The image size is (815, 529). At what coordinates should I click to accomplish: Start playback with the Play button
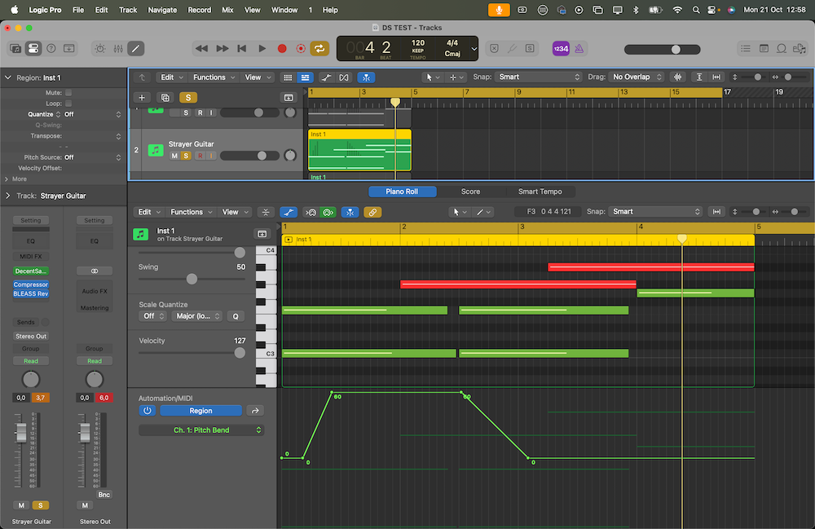(262, 48)
